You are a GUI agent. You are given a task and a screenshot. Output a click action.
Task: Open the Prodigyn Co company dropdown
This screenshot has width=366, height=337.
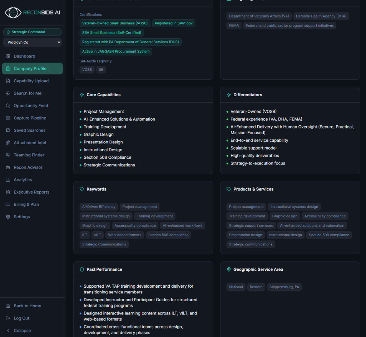coord(33,42)
